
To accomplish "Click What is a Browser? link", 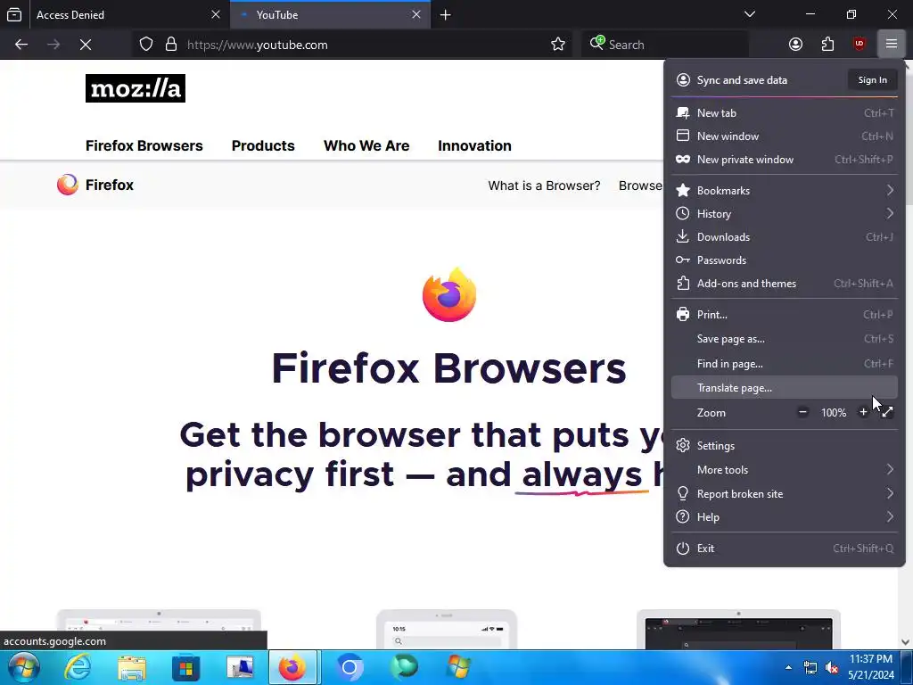I will (544, 186).
